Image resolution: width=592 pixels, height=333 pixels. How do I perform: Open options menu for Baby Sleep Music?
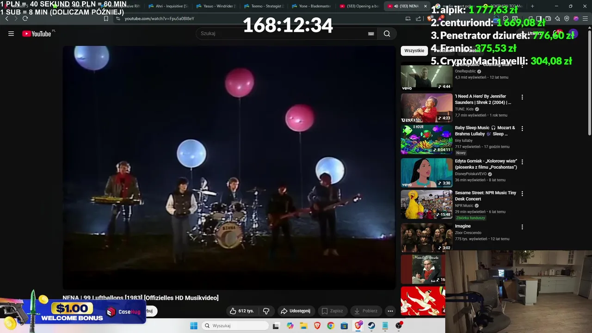click(x=522, y=129)
